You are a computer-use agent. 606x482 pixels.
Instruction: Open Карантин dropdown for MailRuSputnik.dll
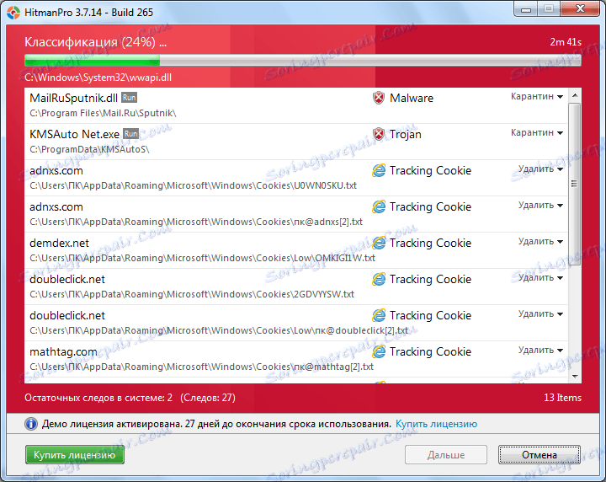click(x=537, y=96)
